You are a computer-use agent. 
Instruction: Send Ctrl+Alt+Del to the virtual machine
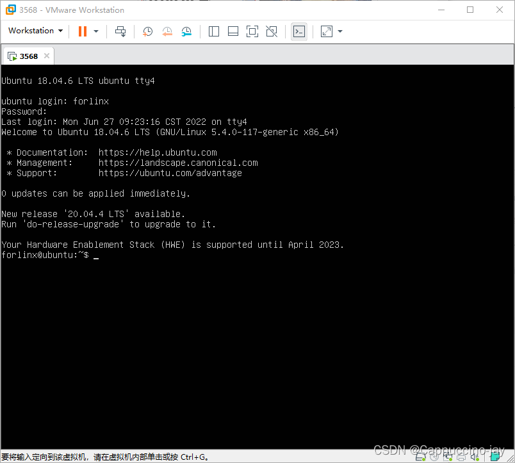120,31
